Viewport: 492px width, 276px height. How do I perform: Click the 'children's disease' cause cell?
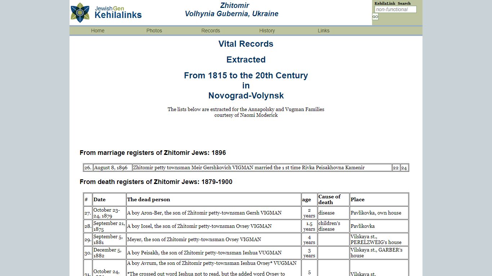click(x=334, y=226)
